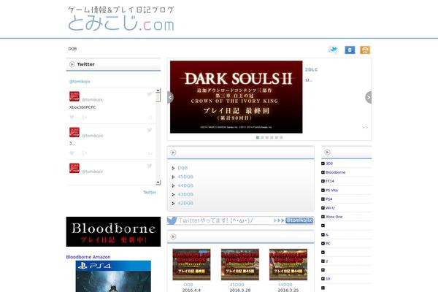Open '45DQB' entry in recent posts list
The height and width of the screenshot is (292, 438).
point(185,177)
